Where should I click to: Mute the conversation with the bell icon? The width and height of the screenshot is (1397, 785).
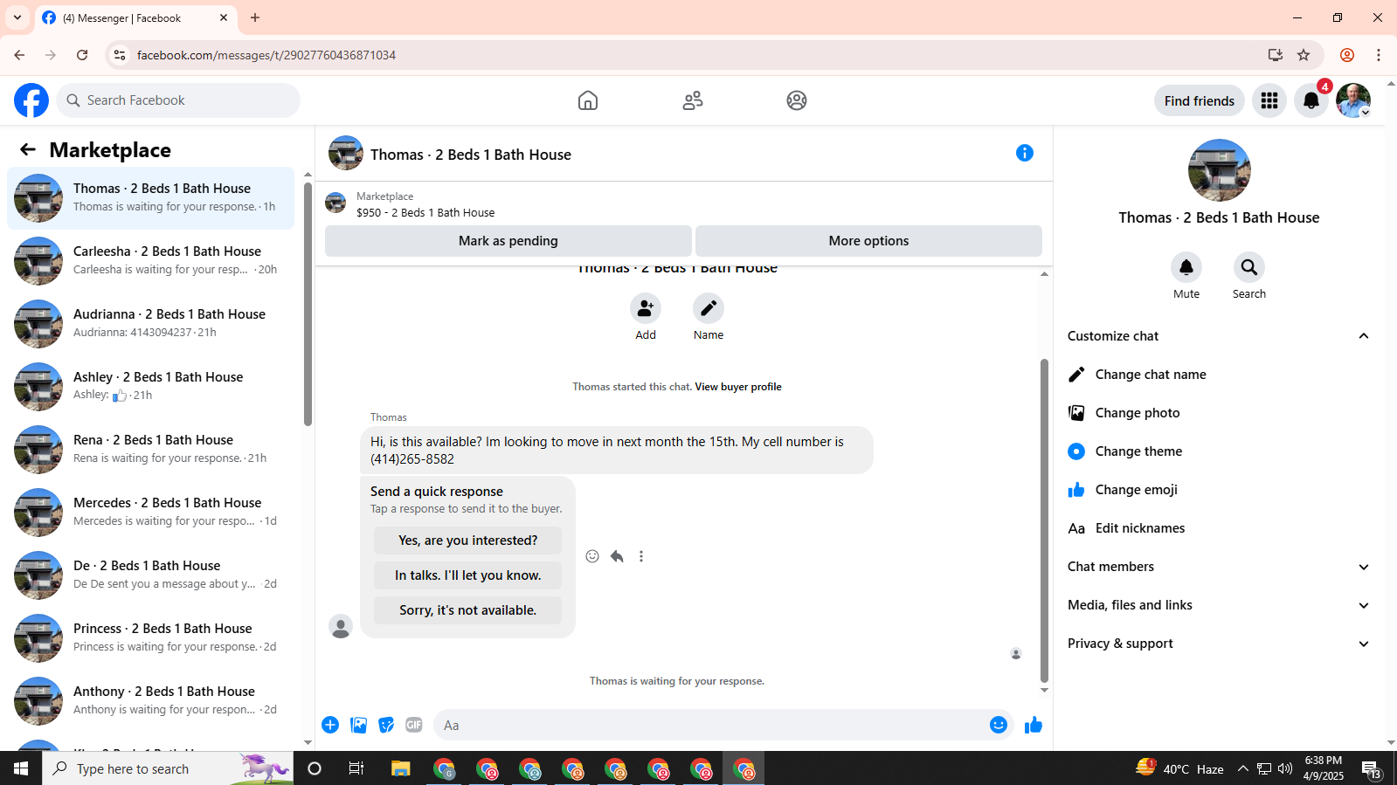point(1186,267)
